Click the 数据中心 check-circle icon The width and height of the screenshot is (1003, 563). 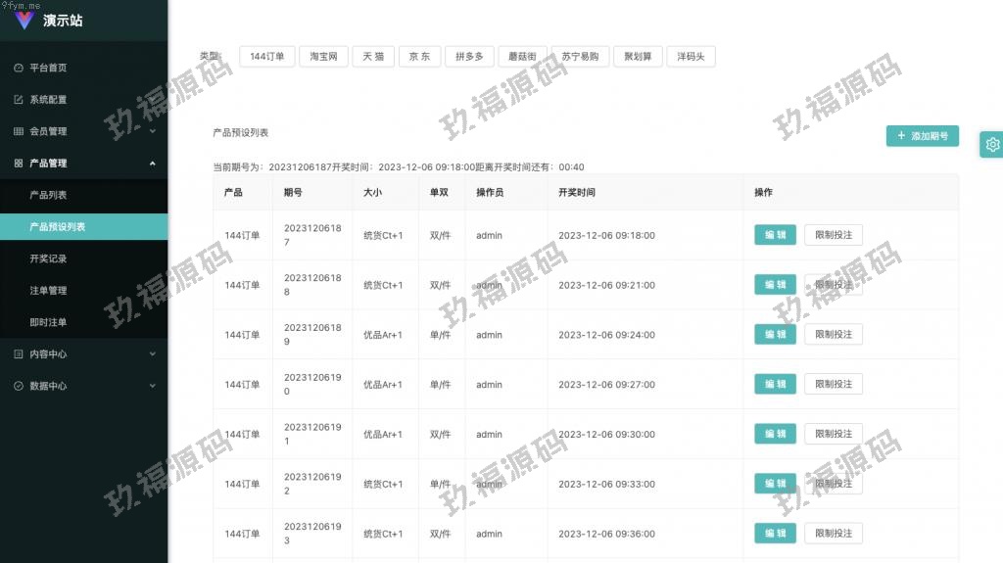click(19, 386)
